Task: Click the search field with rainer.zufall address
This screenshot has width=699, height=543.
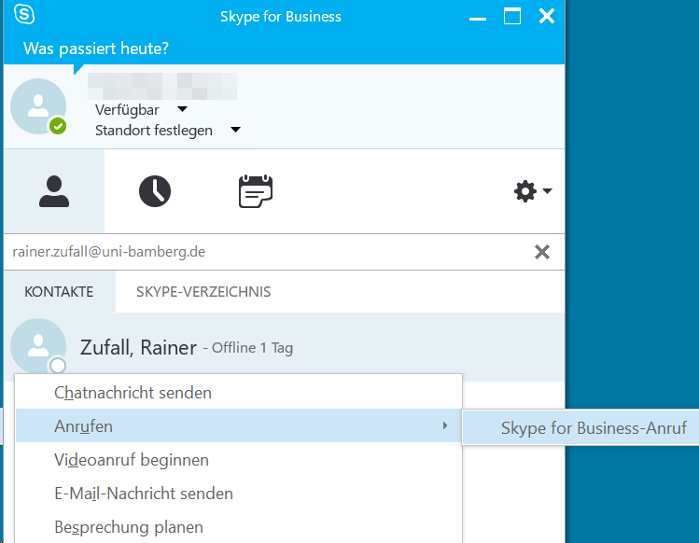Action: click(x=268, y=252)
